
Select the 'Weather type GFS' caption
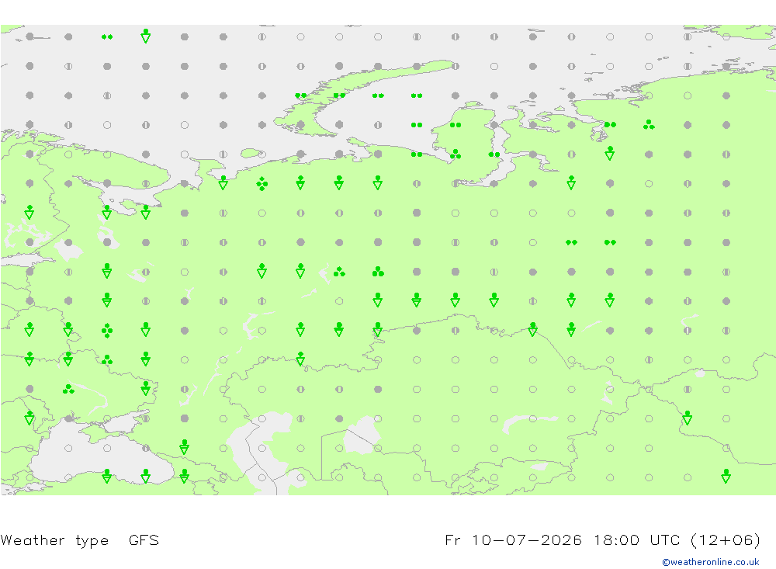pos(80,540)
